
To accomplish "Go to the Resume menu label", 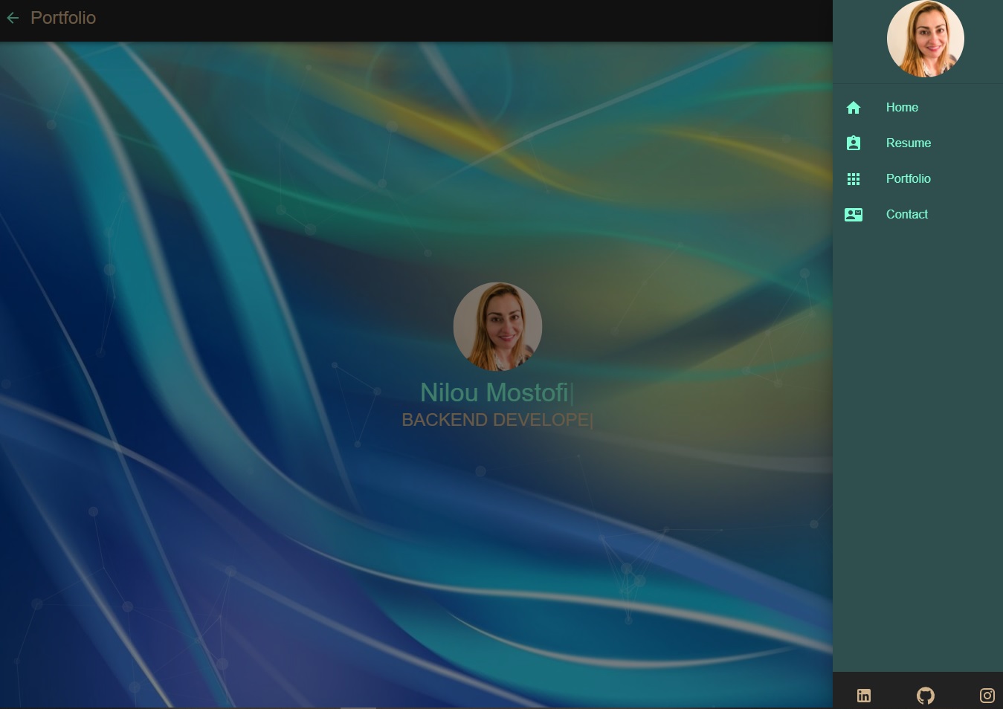I will (908, 143).
